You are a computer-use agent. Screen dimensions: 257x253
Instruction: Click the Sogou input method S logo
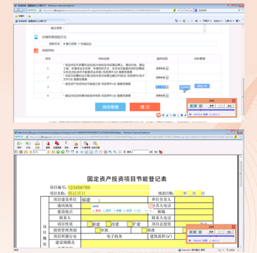[158, 115]
